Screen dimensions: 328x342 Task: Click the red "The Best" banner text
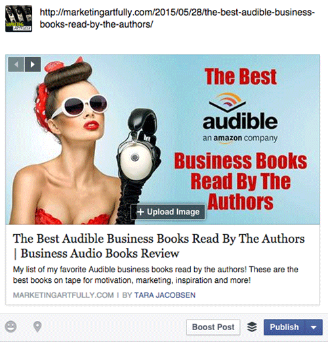(241, 76)
